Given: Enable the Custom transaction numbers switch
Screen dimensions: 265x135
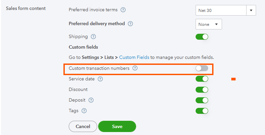Looking at the screenshot, I should 202,68.
